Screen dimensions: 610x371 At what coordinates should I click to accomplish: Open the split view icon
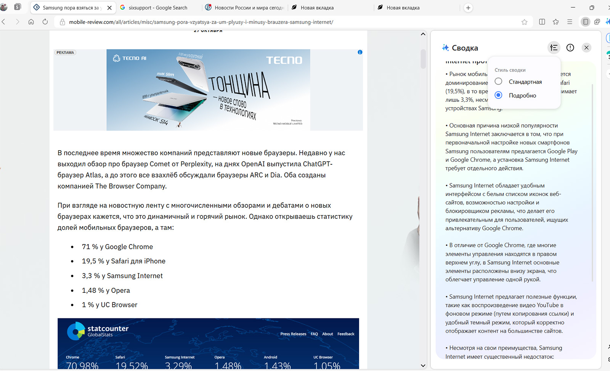click(542, 22)
